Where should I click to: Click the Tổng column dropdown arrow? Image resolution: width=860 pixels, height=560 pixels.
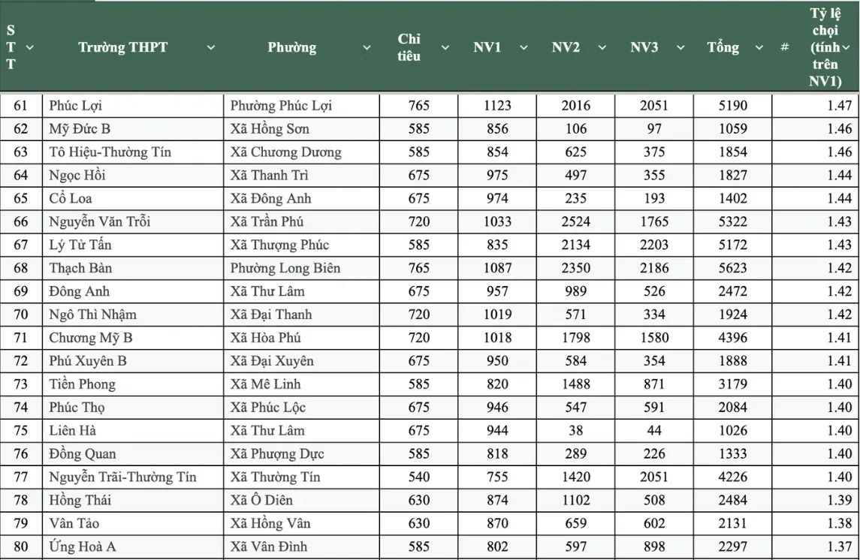pos(759,47)
